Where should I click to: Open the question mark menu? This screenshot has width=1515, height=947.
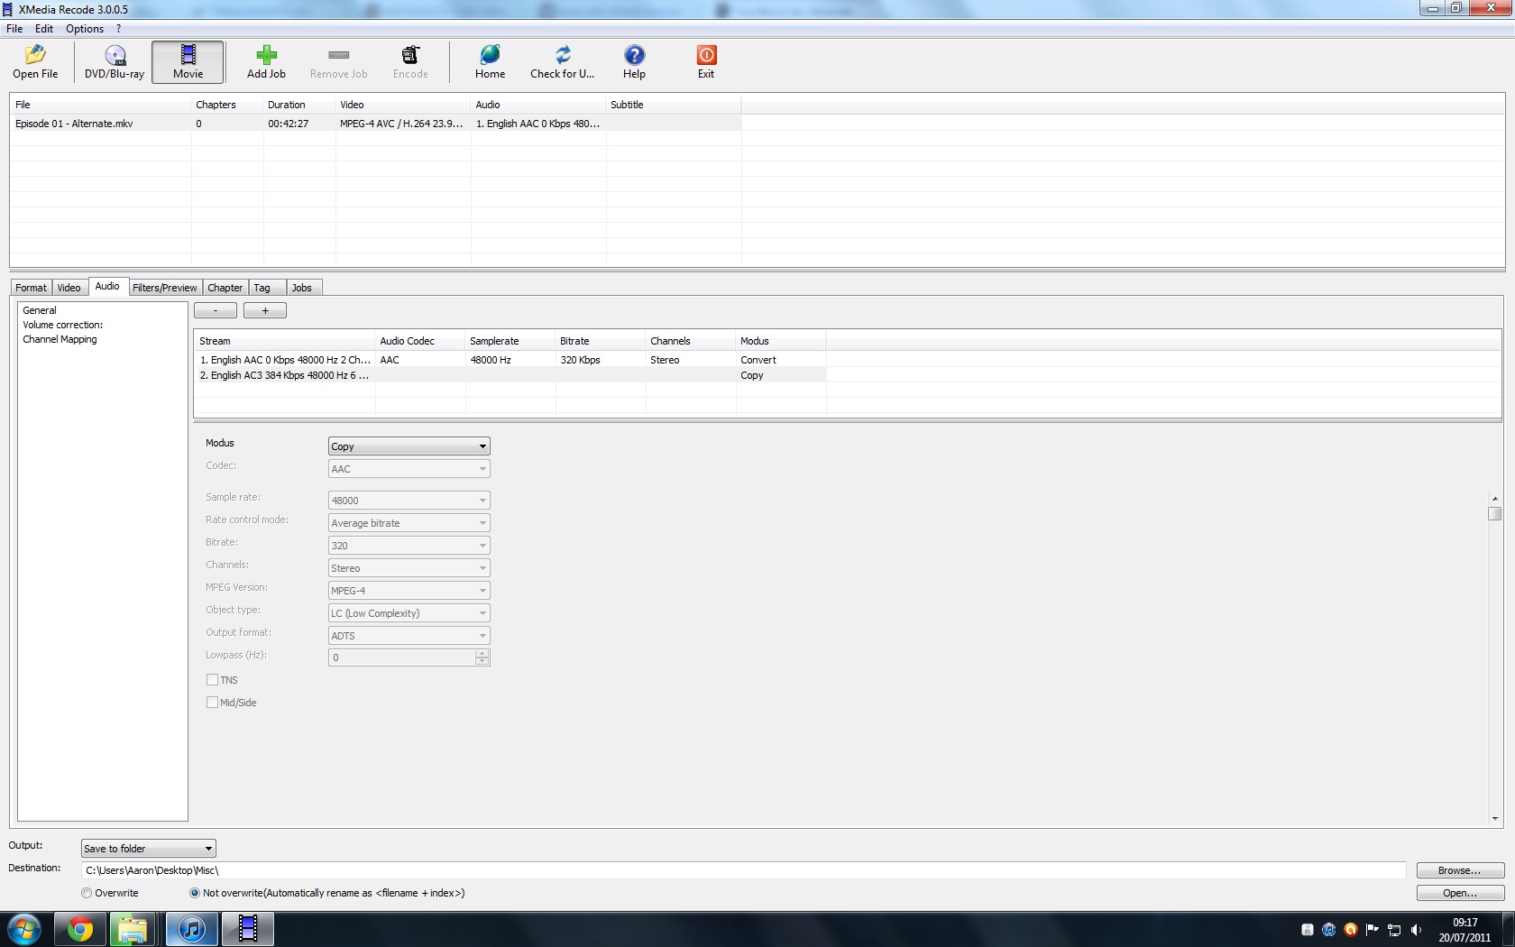click(118, 29)
